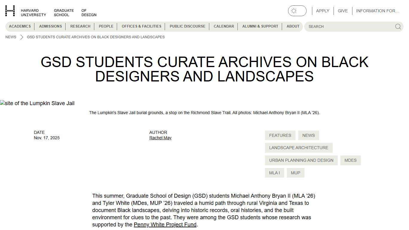This screenshot has width=409, height=230.
Task: Click the chevron in the breadcrumb trail
Action: (x=21, y=37)
